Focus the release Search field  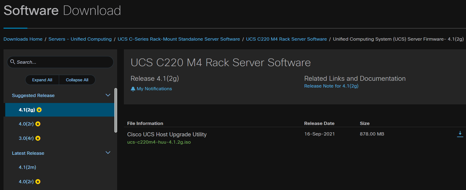[x=60, y=62]
